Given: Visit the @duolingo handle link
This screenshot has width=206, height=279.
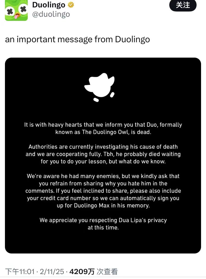Looking at the screenshot, I should [51, 14].
